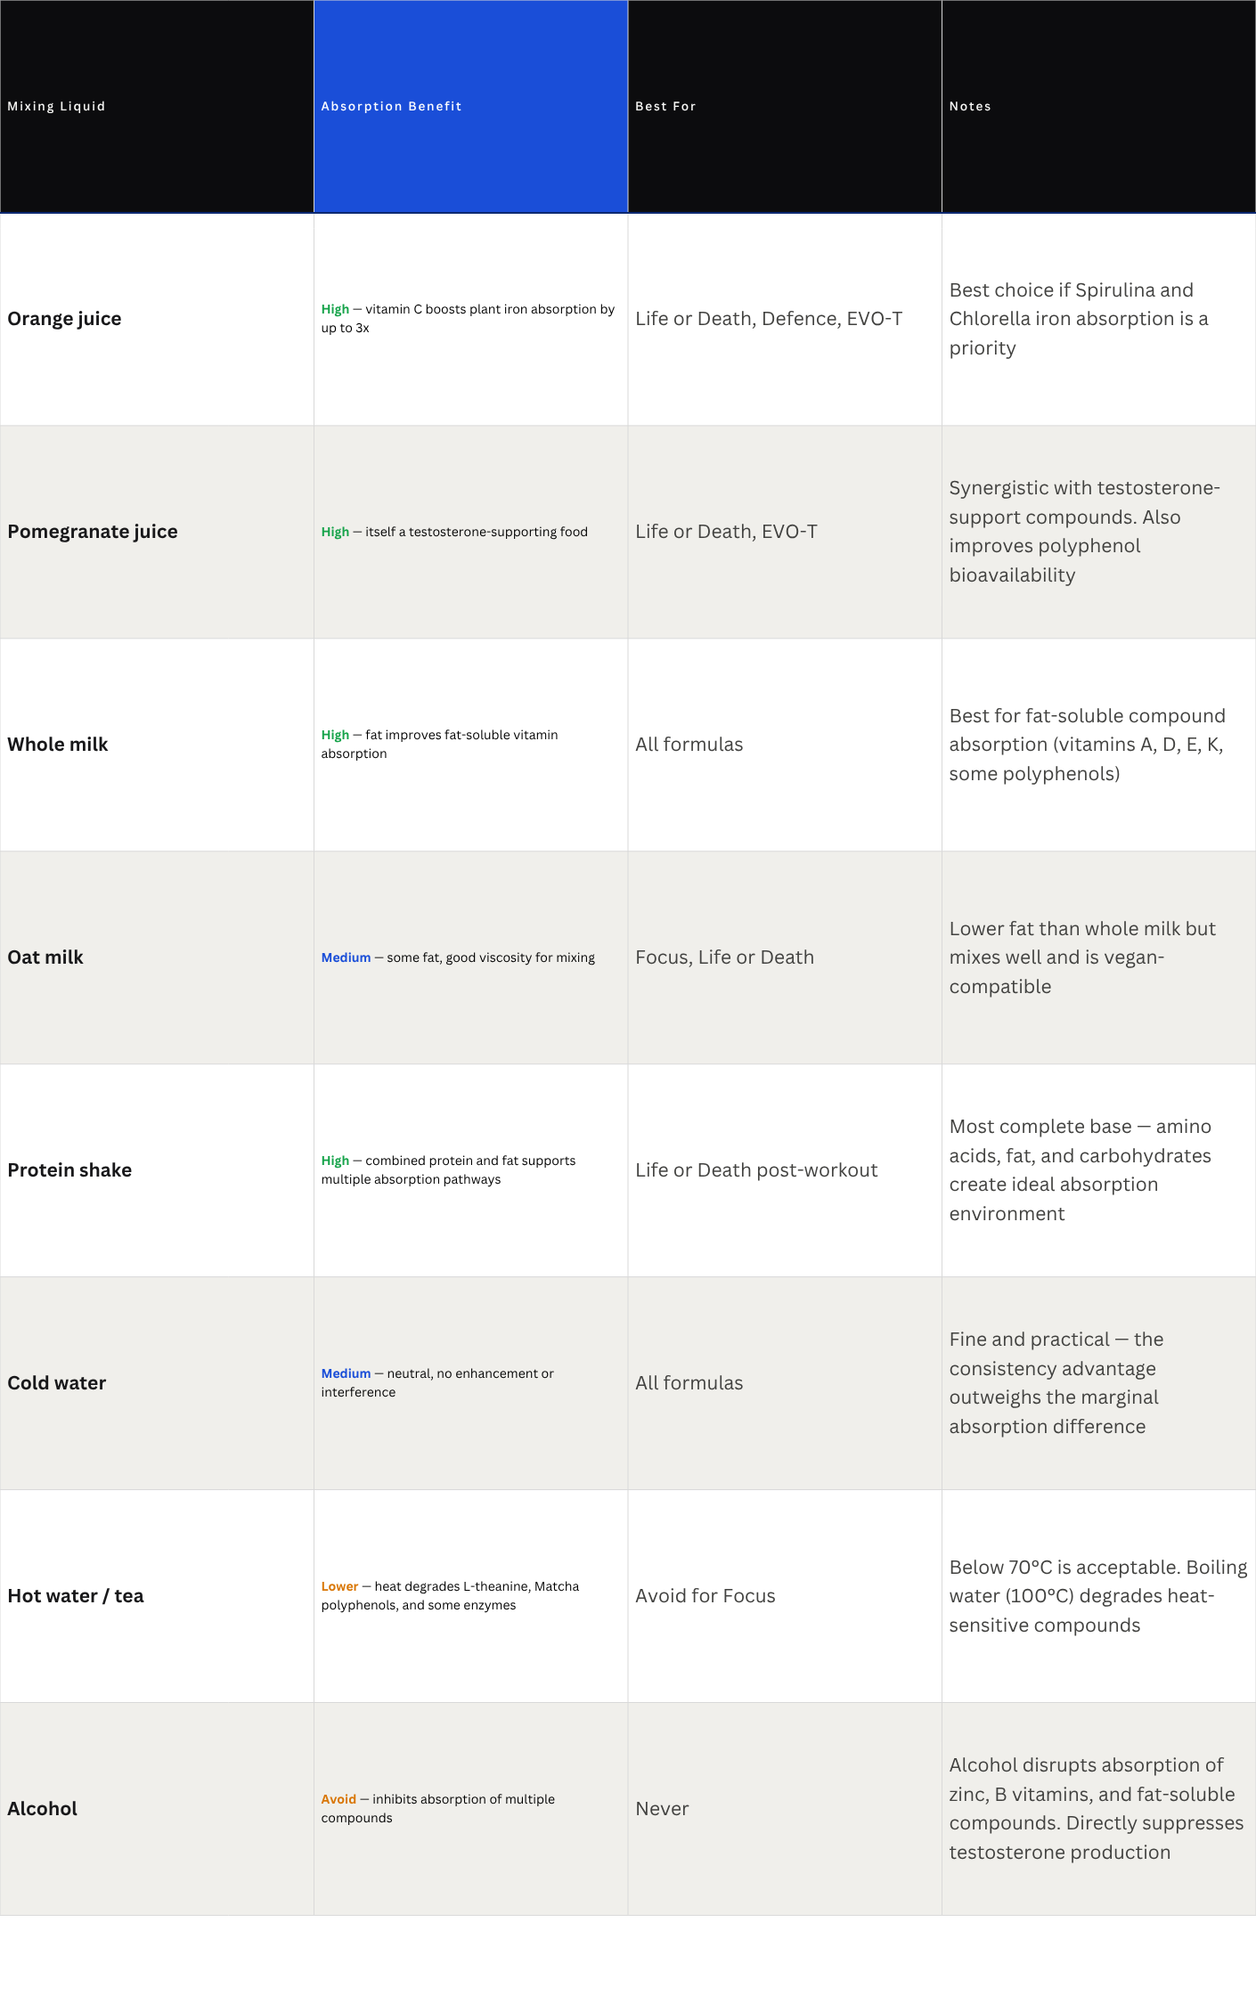1256x2004 pixels.
Task: Click blue Medium rating for Oat milk
Action: 346,957
